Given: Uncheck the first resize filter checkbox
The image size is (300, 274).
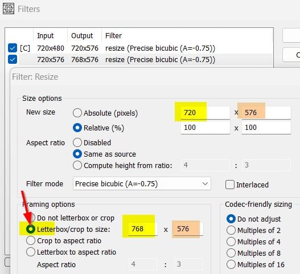Looking at the screenshot, I should [13, 48].
